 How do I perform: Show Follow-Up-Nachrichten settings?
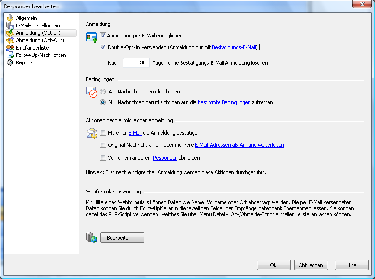tap(41, 55)
